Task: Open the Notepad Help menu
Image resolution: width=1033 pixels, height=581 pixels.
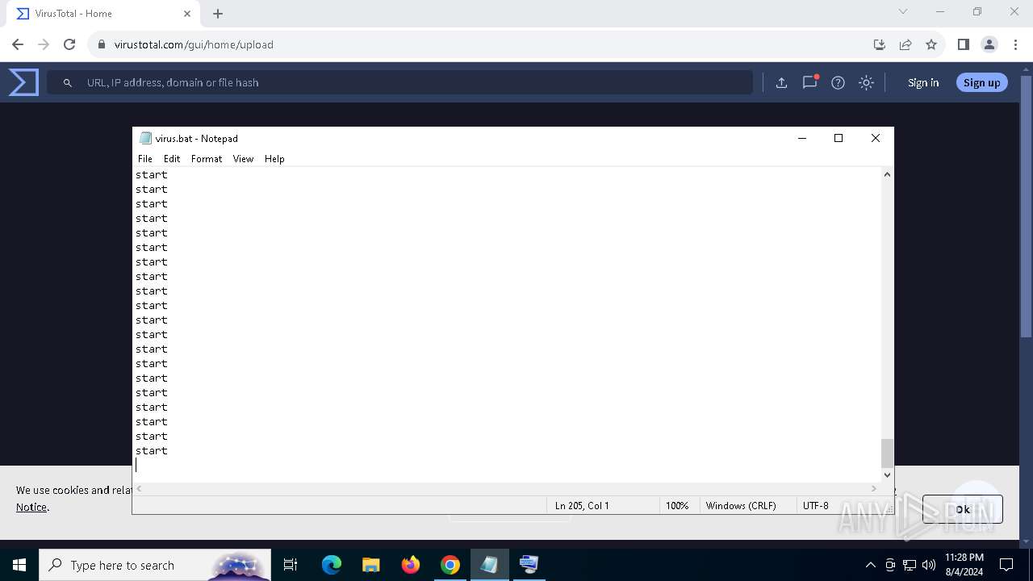Action: point(274,159)
